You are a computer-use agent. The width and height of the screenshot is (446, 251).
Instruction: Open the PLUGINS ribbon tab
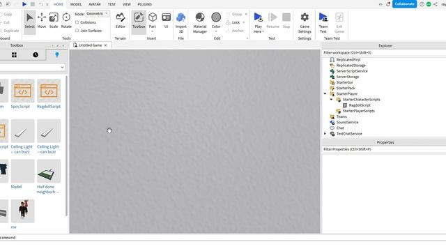coord(145,4)
